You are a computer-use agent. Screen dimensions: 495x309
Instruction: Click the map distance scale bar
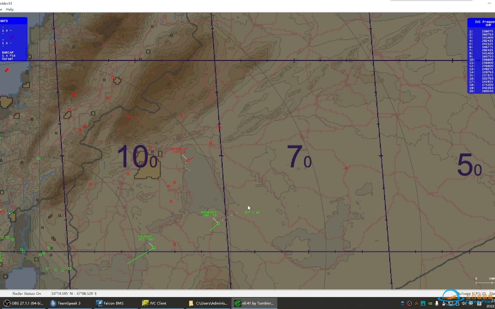pos(485,281)
